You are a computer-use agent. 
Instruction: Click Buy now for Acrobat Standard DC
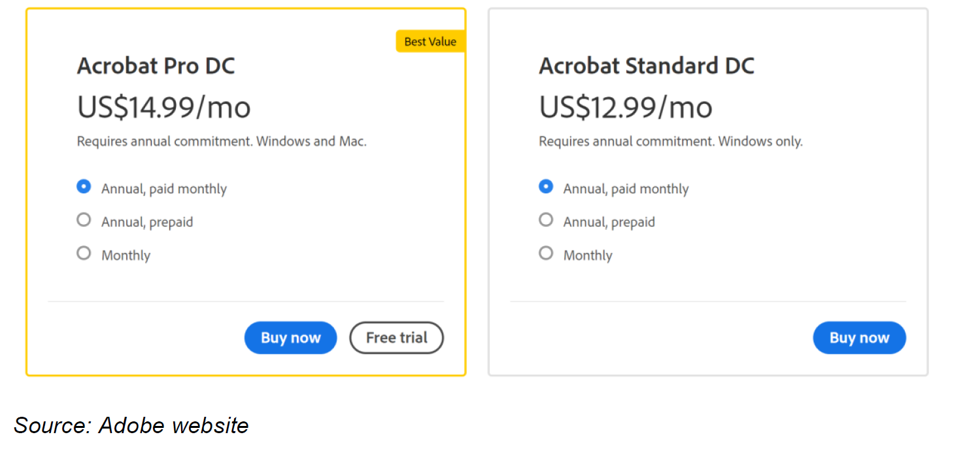(x=859, y=338)
